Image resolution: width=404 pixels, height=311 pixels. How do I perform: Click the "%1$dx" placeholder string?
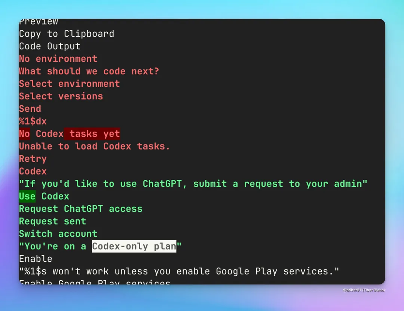click(x=33, y=121)
